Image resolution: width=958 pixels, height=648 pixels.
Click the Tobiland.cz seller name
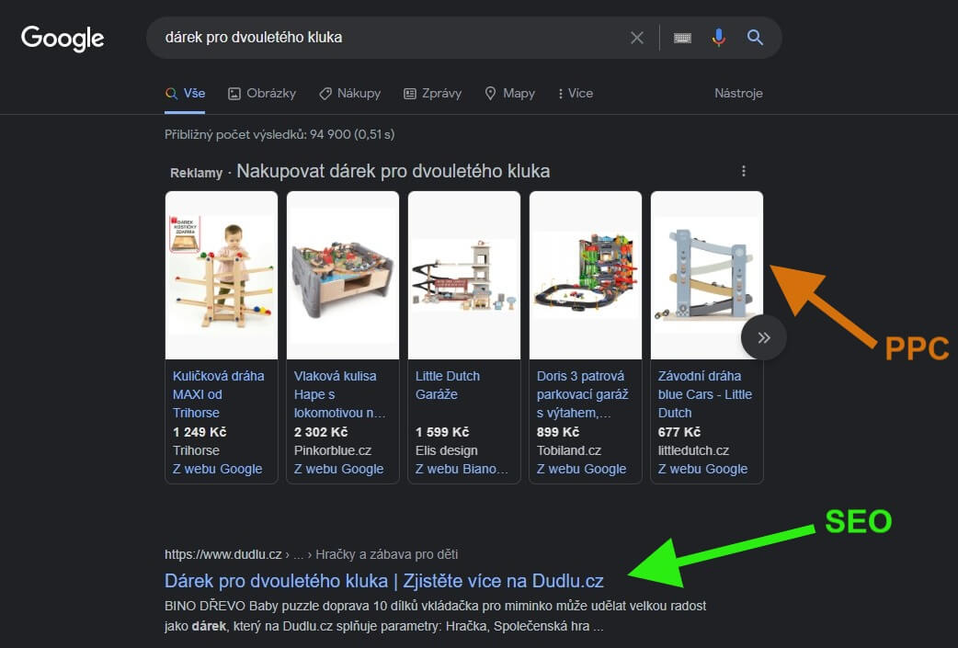(x=569, y=450)
